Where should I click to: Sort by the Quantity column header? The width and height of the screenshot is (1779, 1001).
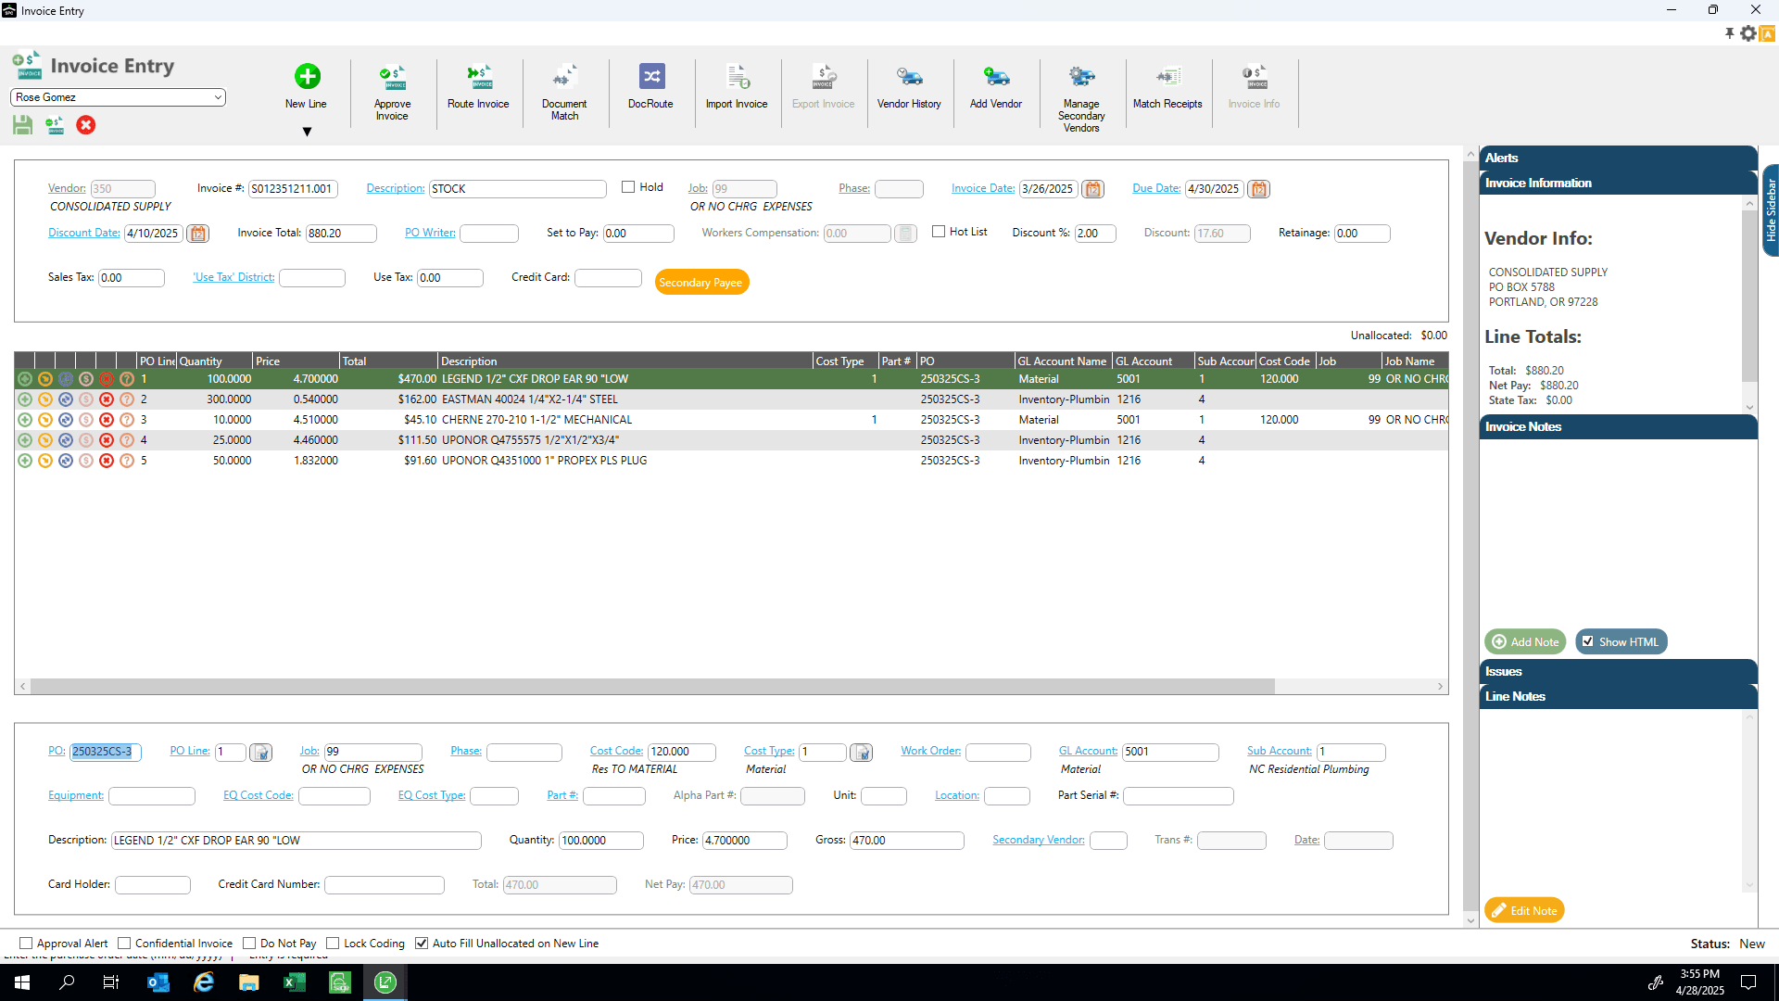tap(214, 361)
